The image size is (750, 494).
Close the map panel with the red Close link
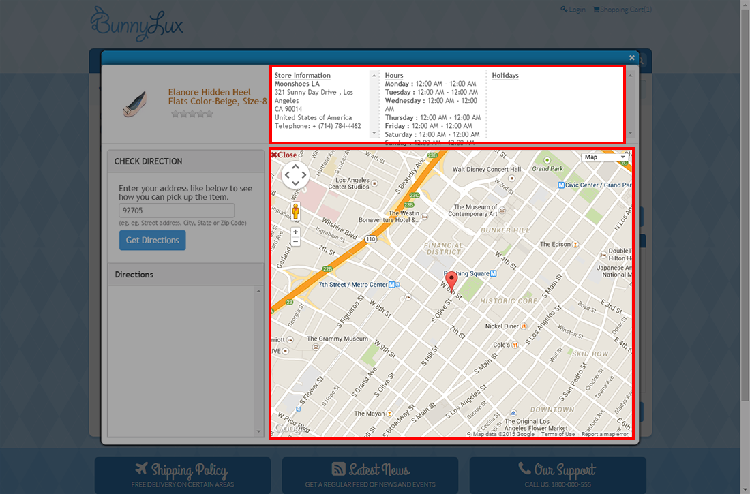284,155
